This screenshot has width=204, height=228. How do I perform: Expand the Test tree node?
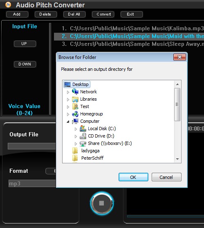(68, 107)
